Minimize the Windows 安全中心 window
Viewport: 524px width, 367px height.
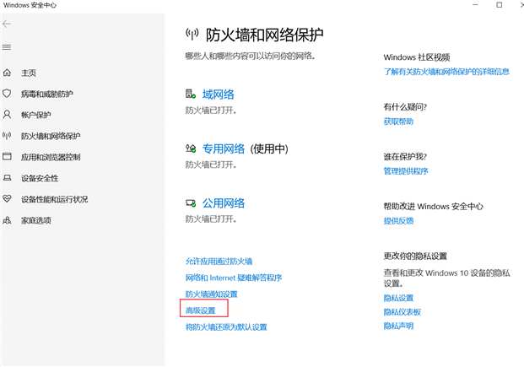(x=475, y=5)
